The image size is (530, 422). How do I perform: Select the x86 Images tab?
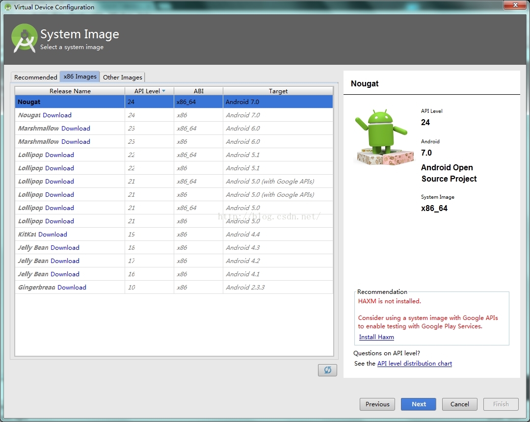tap(80, 77)
